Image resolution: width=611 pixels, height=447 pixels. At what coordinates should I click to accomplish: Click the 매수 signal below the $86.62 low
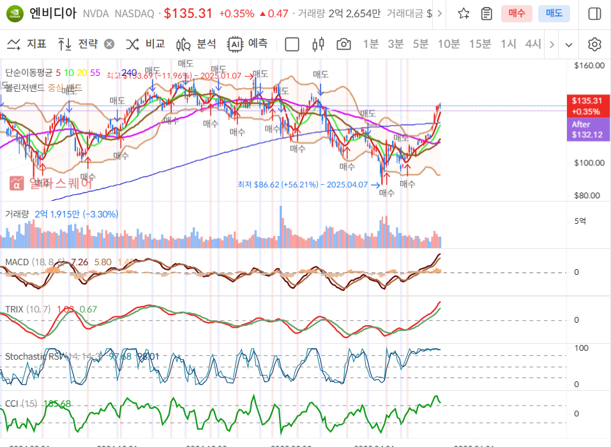386,193
